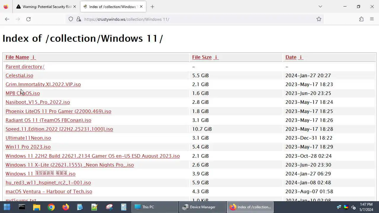Viewport: 379px width, 213px height.
Task: List all tabs dropdown arrow
Action: [320, 7]
